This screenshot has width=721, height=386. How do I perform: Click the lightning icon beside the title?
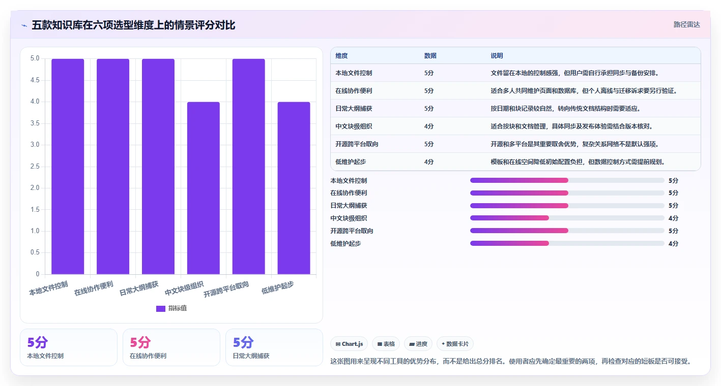pyautogui.click(x=24, y=25)
